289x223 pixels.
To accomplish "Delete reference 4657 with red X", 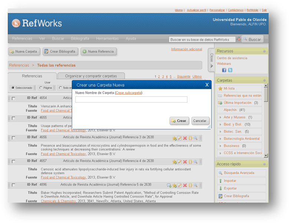I will [x=185, y=162].
